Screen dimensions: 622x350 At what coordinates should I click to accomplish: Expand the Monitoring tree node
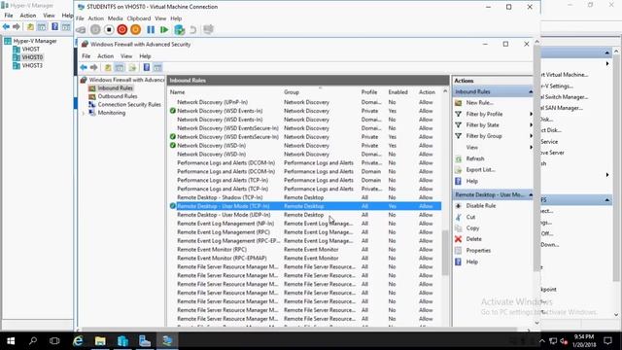(x=84, y=113)
